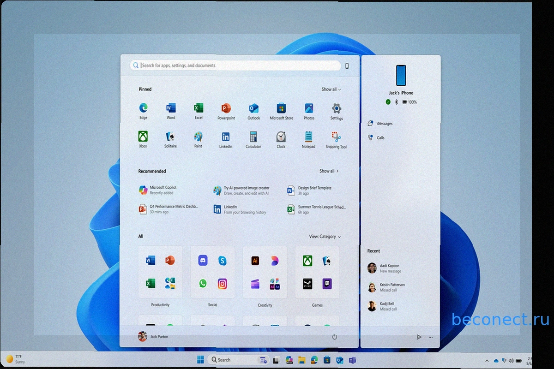Screen dimensions: 554x369
Task: Open Design Brief Template document
Action: (309, 190)
